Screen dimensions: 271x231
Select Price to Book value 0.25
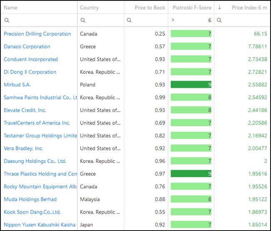pos(160,34)
